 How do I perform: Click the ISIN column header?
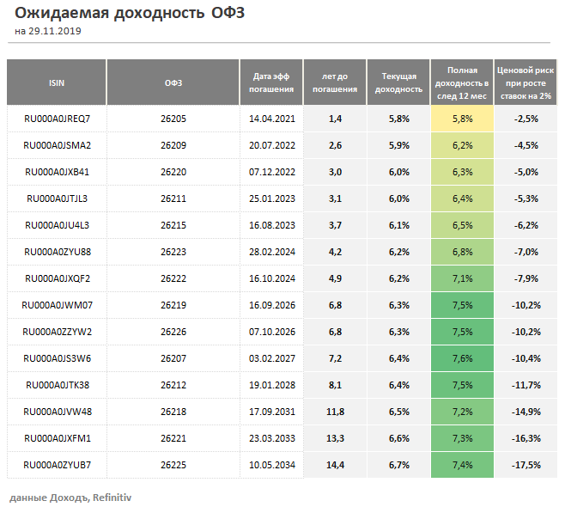coord(57,82)
